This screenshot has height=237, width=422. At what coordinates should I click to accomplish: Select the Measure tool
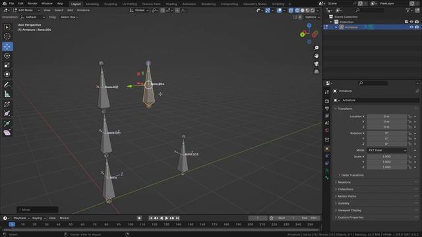click(7, 93)
